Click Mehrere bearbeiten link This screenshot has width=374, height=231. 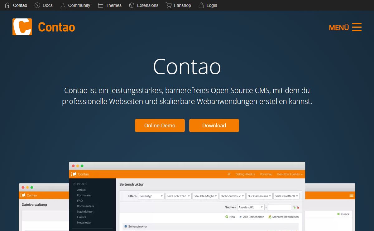pyautogui.click(x=285, y=217)
